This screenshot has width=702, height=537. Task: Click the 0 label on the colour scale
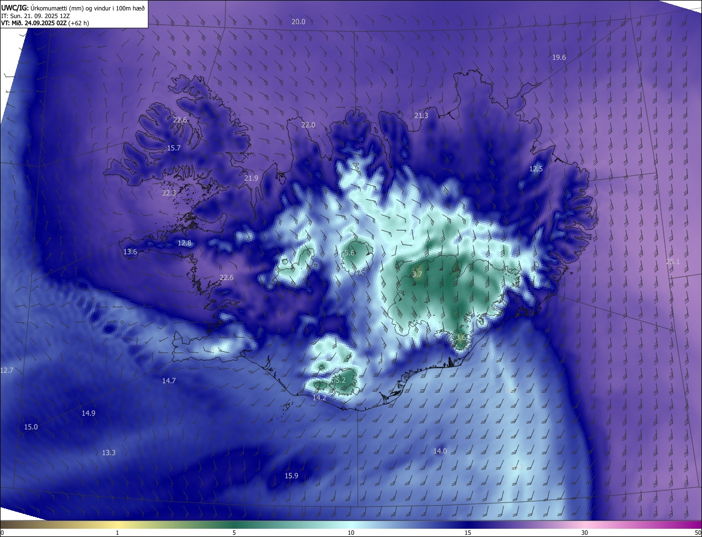pos(2,533)
